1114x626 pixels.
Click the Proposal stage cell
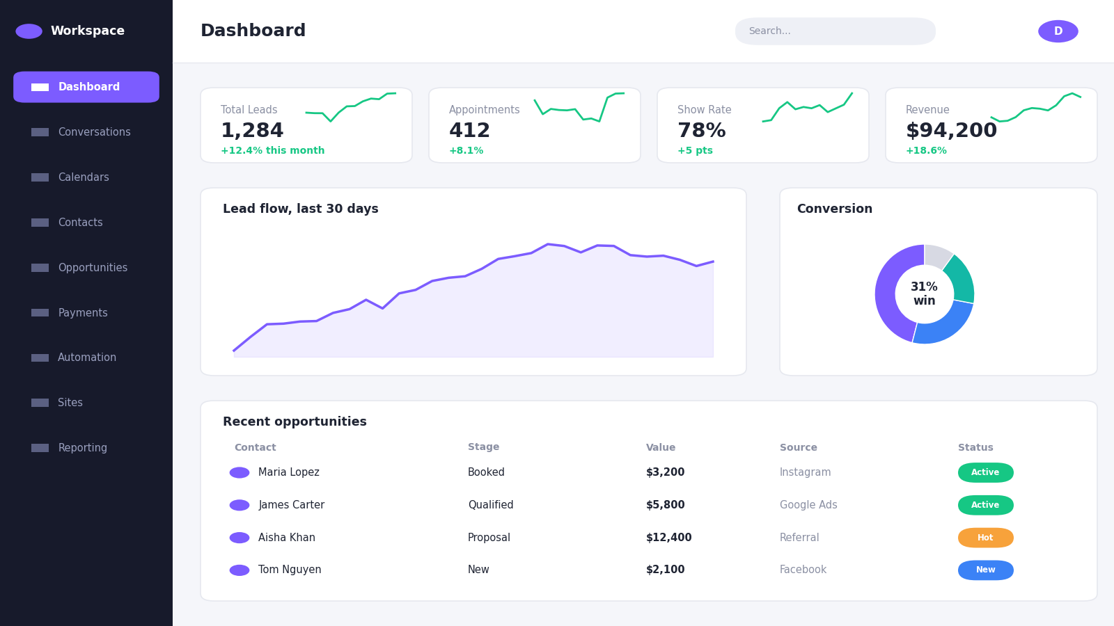[489, 538]
